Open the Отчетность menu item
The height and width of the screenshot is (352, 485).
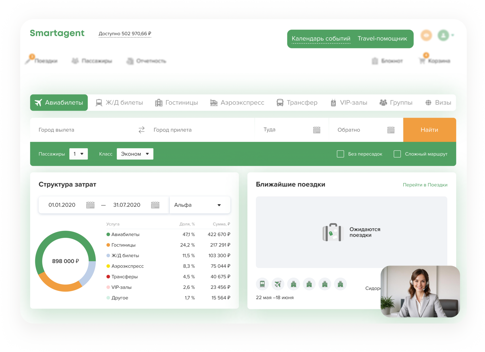pos(146,61)
